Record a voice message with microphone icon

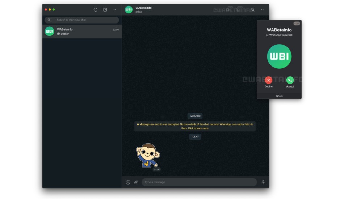(x=263, y=182)
